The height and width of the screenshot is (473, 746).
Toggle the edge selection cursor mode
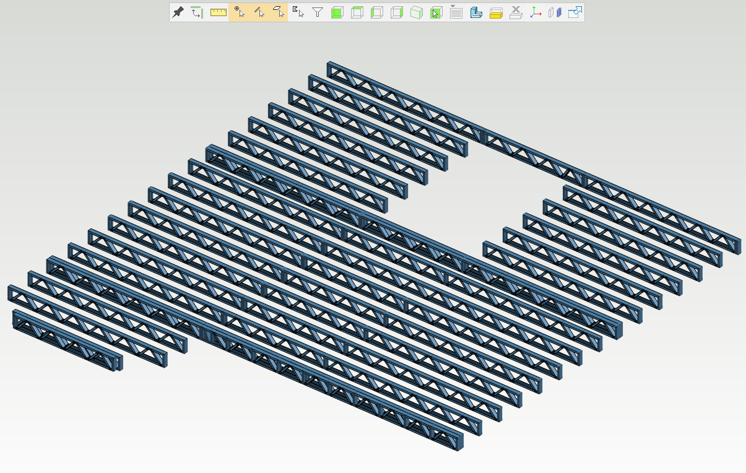click(x=259, y=12)
